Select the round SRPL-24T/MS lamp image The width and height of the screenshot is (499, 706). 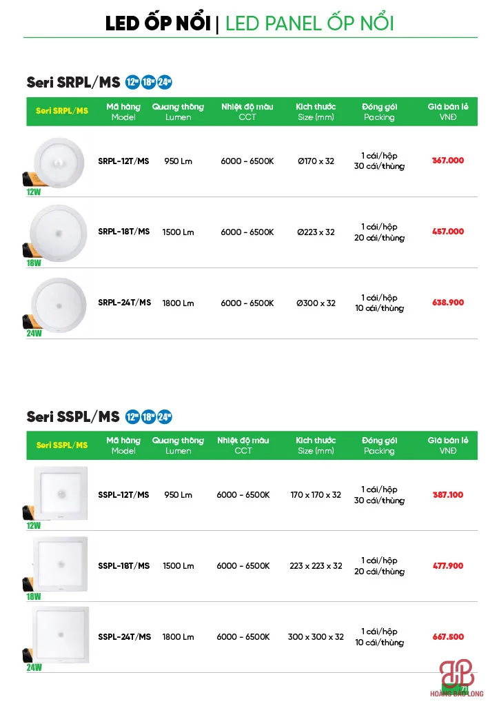coord(59,304)
